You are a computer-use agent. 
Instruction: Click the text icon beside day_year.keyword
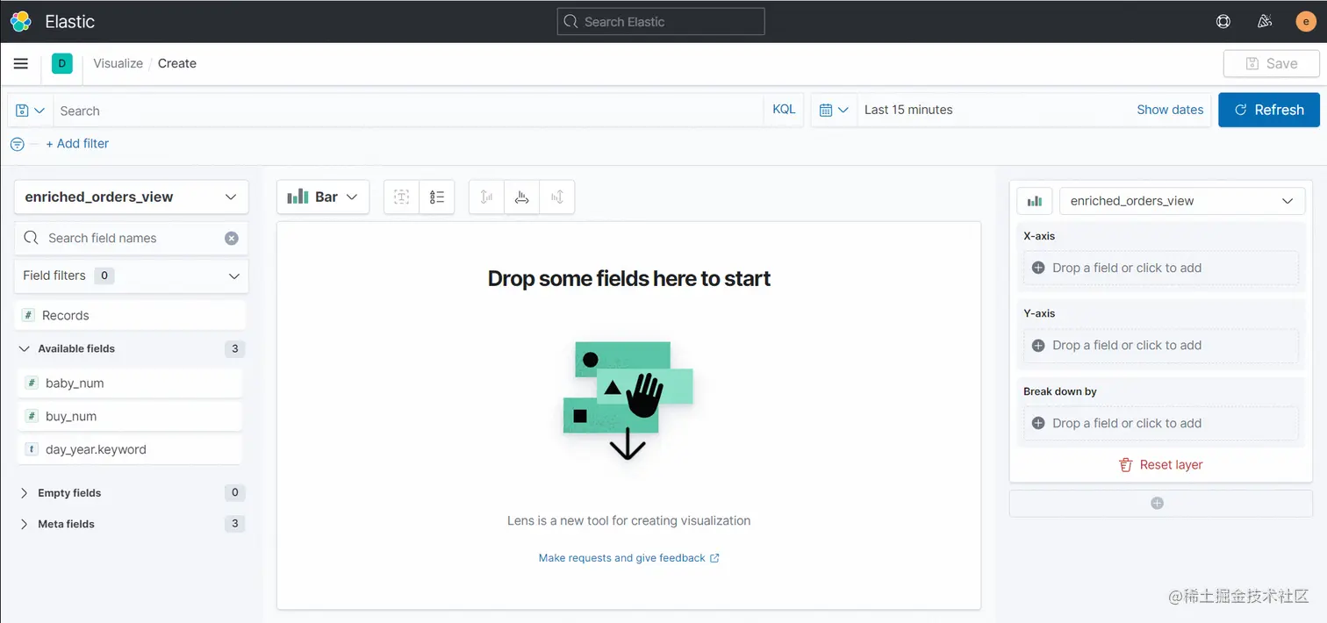coord(32,449)
